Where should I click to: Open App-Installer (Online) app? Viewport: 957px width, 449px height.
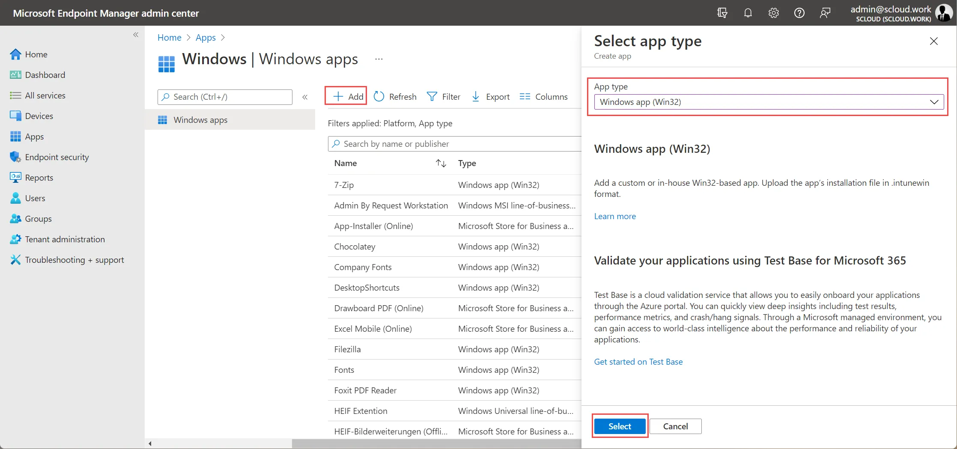pyautogui.click(x=455, y=226)
